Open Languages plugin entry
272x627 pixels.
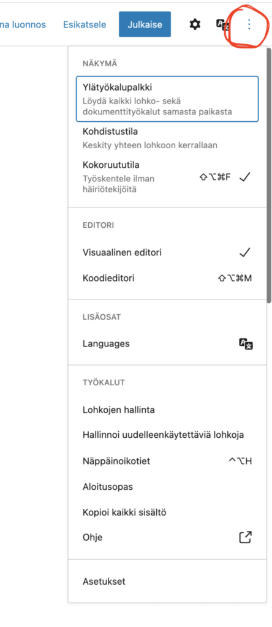coord(167,344)
